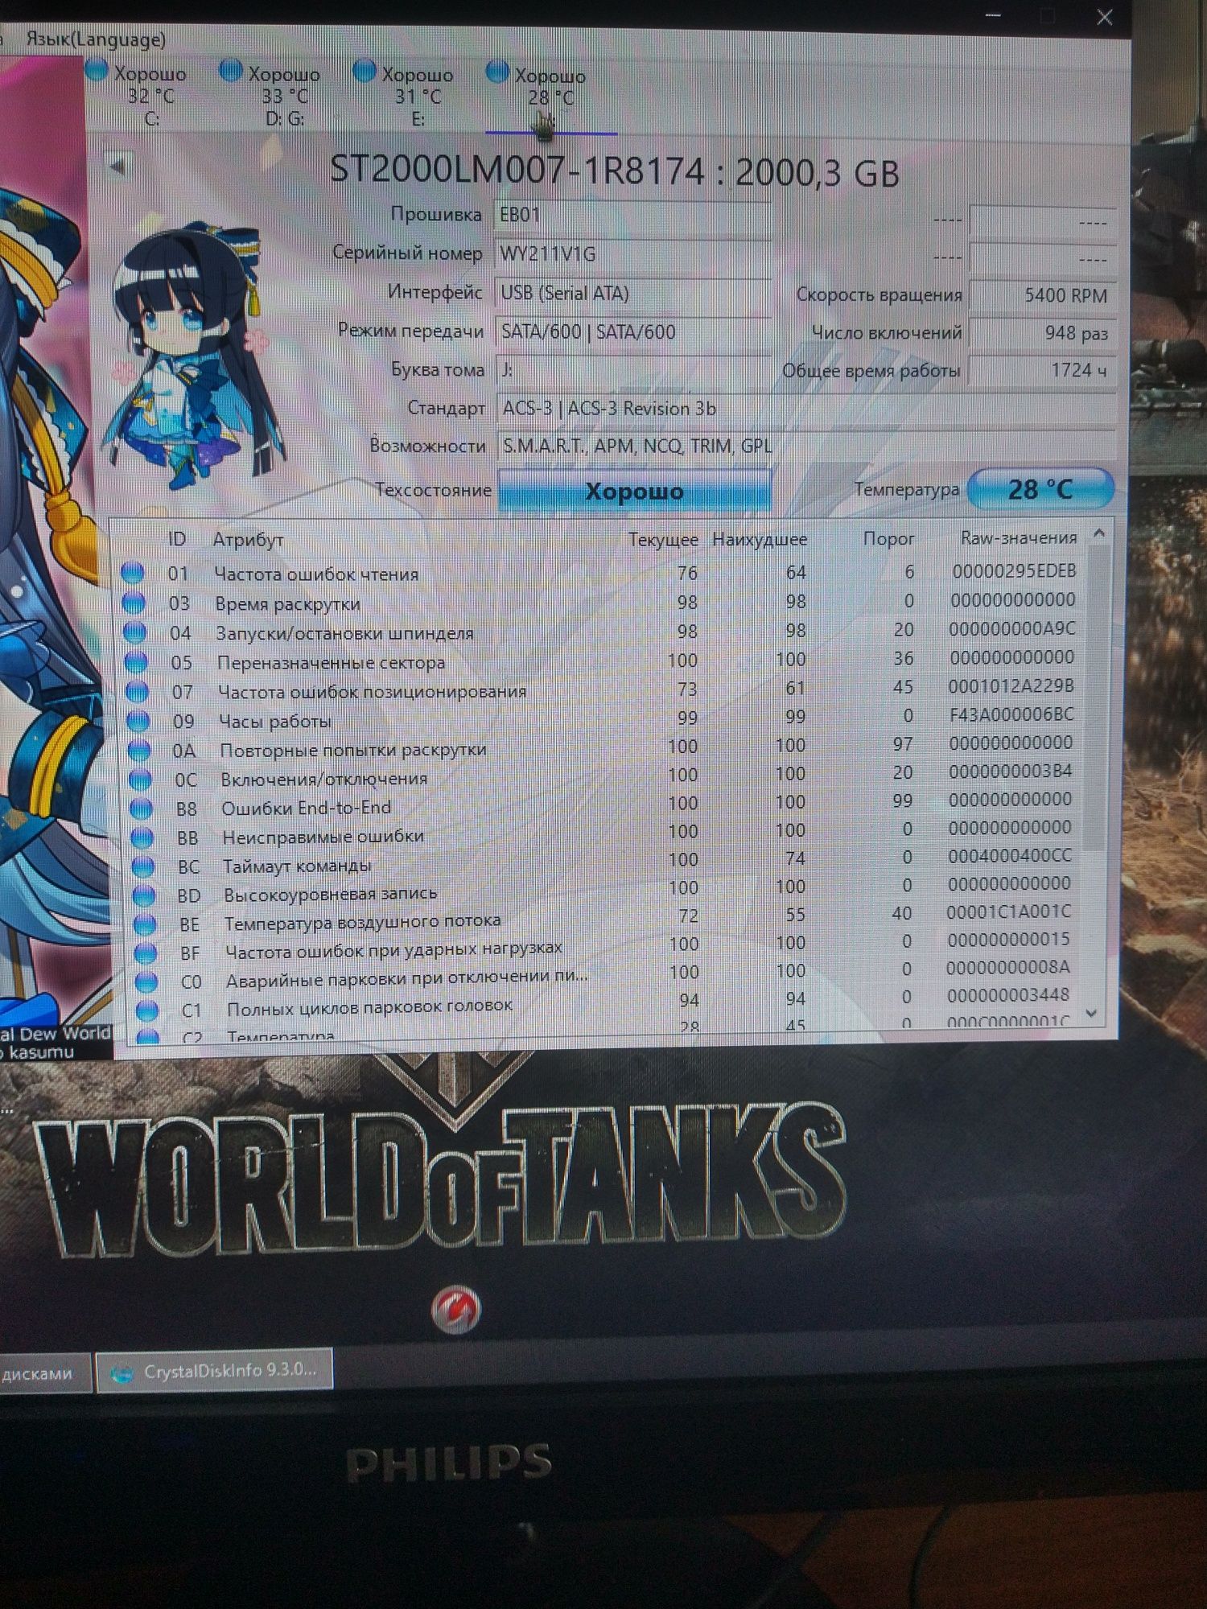The height and width of the screenshot is (1609, 1207).
Task: Minimize the CrystalDiskInfo window
Action: click(x=993, y=14)
